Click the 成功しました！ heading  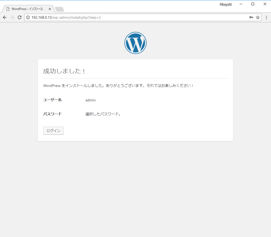coord(64,71)
